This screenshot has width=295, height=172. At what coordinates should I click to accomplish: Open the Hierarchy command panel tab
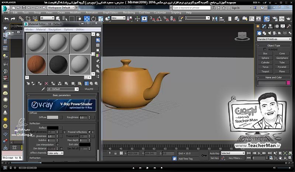(270, 26)
